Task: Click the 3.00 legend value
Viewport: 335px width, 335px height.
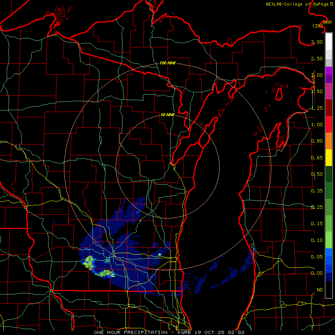Action: (317, 42)
